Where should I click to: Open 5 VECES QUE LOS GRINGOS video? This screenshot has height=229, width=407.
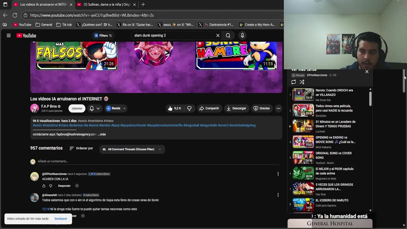point(330,189)
